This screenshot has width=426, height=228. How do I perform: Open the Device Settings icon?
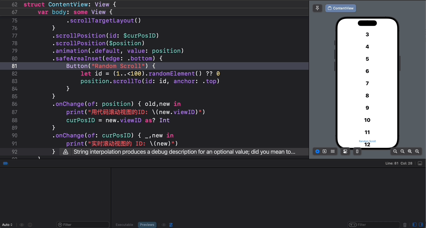345,151
